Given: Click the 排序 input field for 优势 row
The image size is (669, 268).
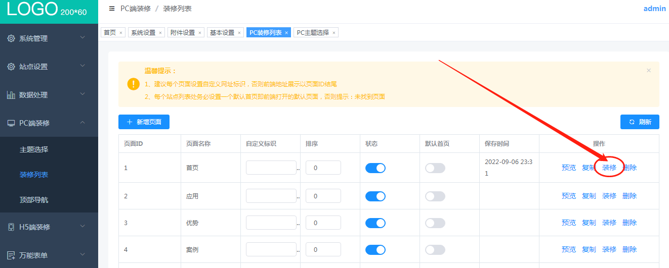Looking at the screenshot, I should [323, 223].
